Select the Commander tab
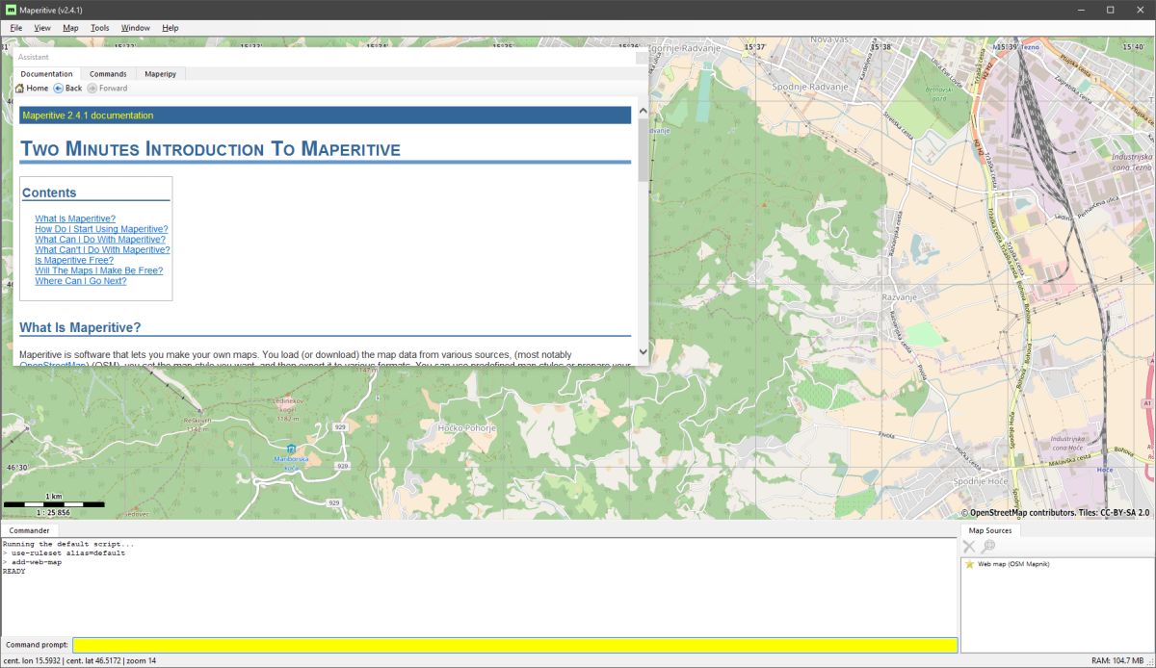The height and width of the screenshot is (668, 1156). tap(29, 529)
